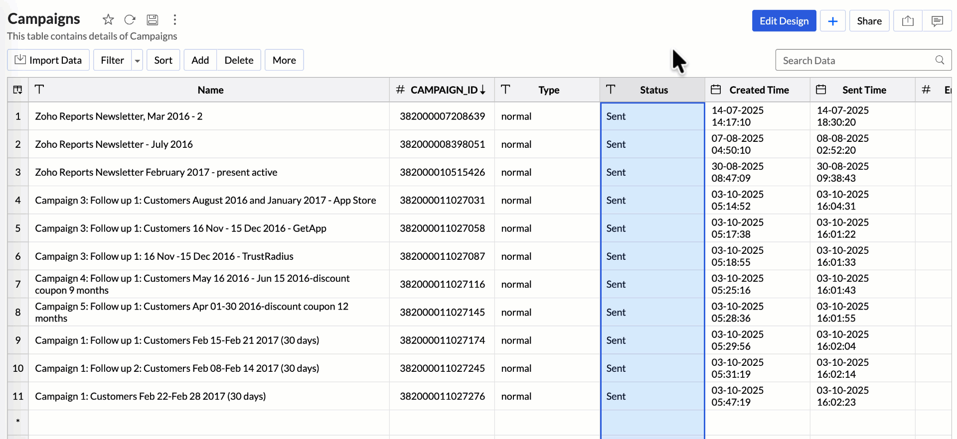The image size is (957, 439).
Task: Click the table corner column-select icon
Action: click(18, 90)
